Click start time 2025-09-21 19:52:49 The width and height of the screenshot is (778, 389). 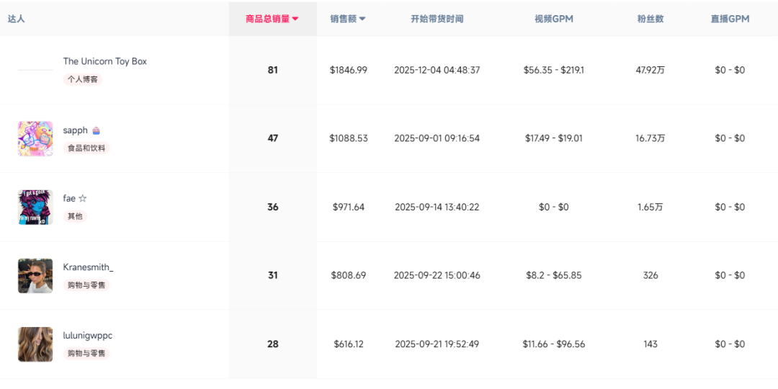pos(437,344)
